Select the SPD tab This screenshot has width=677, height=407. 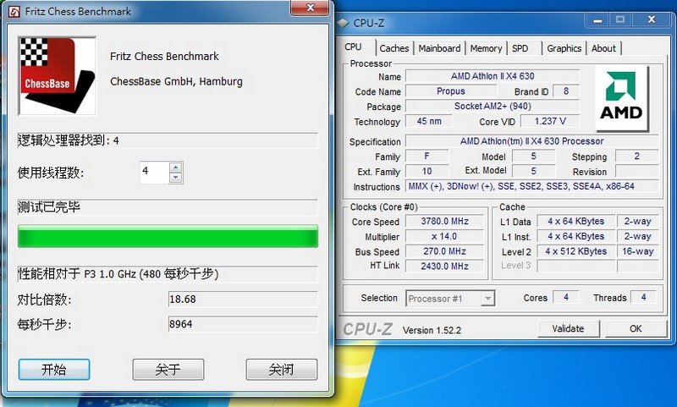pyautogui.click(x=520, y=48)
